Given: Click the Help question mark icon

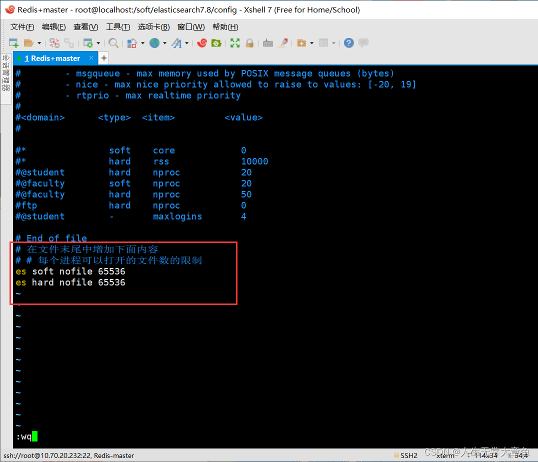Looking at the screenshot, I should tap(348, 43).
